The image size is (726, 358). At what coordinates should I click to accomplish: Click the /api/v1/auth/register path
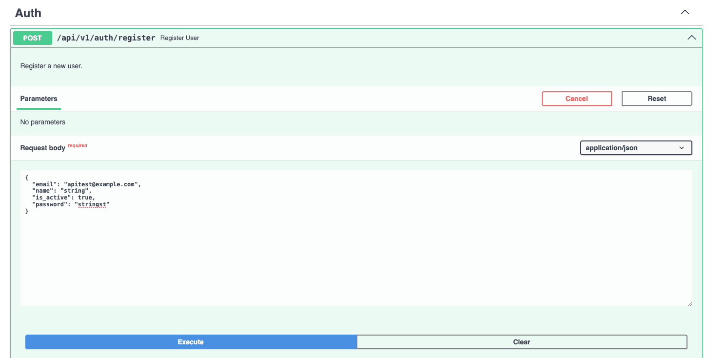pyautogui.click(x=106, y=37)
